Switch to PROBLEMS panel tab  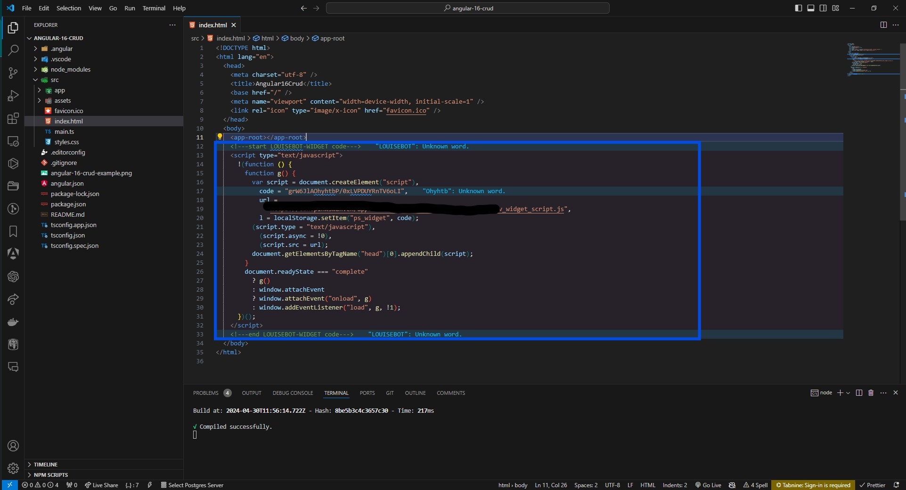(x=206, y=393)
